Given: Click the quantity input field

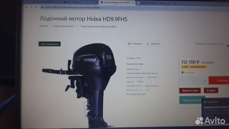Looking at the screenshot, I should 194,81.
